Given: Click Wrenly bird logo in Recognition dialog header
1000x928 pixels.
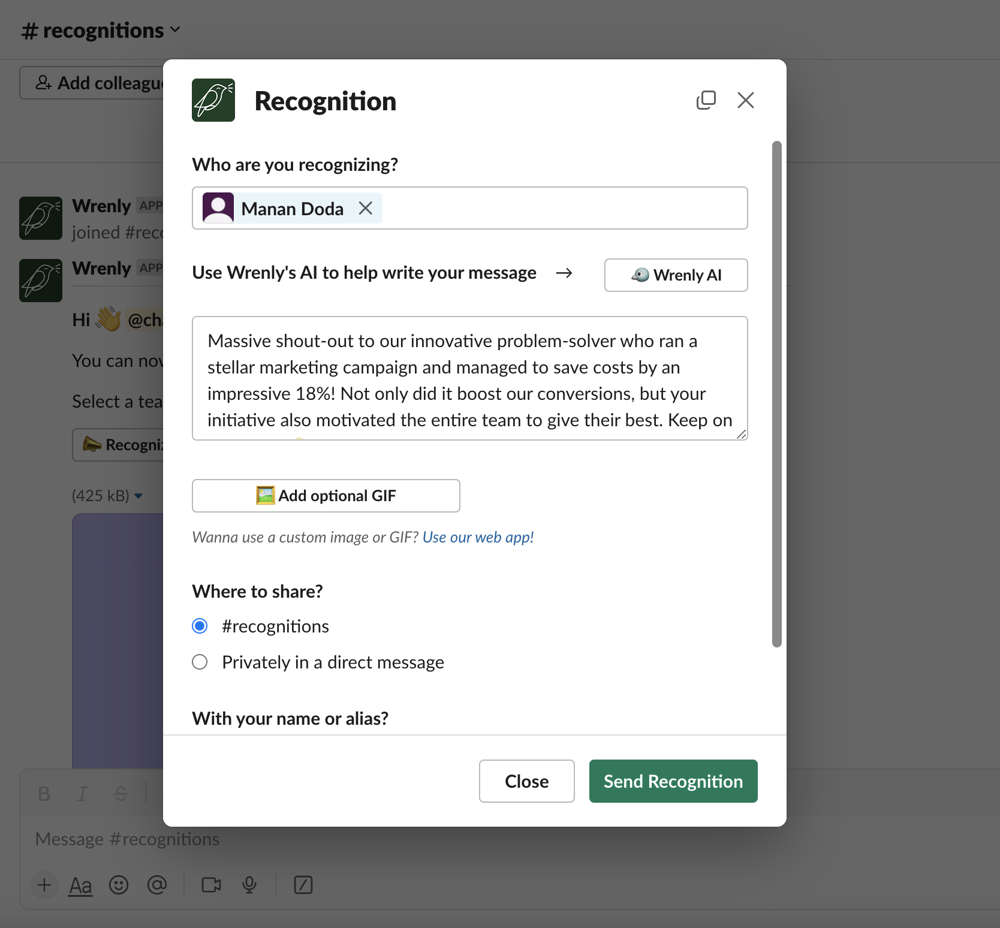Looking at the screenshot, I should tap(213, 100).
